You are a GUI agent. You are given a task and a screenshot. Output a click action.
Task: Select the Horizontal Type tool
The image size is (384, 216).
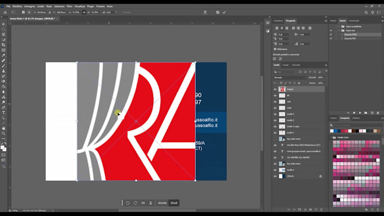(x=3, y=113)
